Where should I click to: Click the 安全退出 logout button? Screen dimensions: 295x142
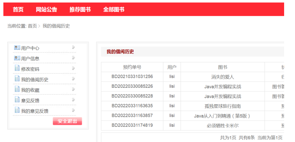pos(67,121)
